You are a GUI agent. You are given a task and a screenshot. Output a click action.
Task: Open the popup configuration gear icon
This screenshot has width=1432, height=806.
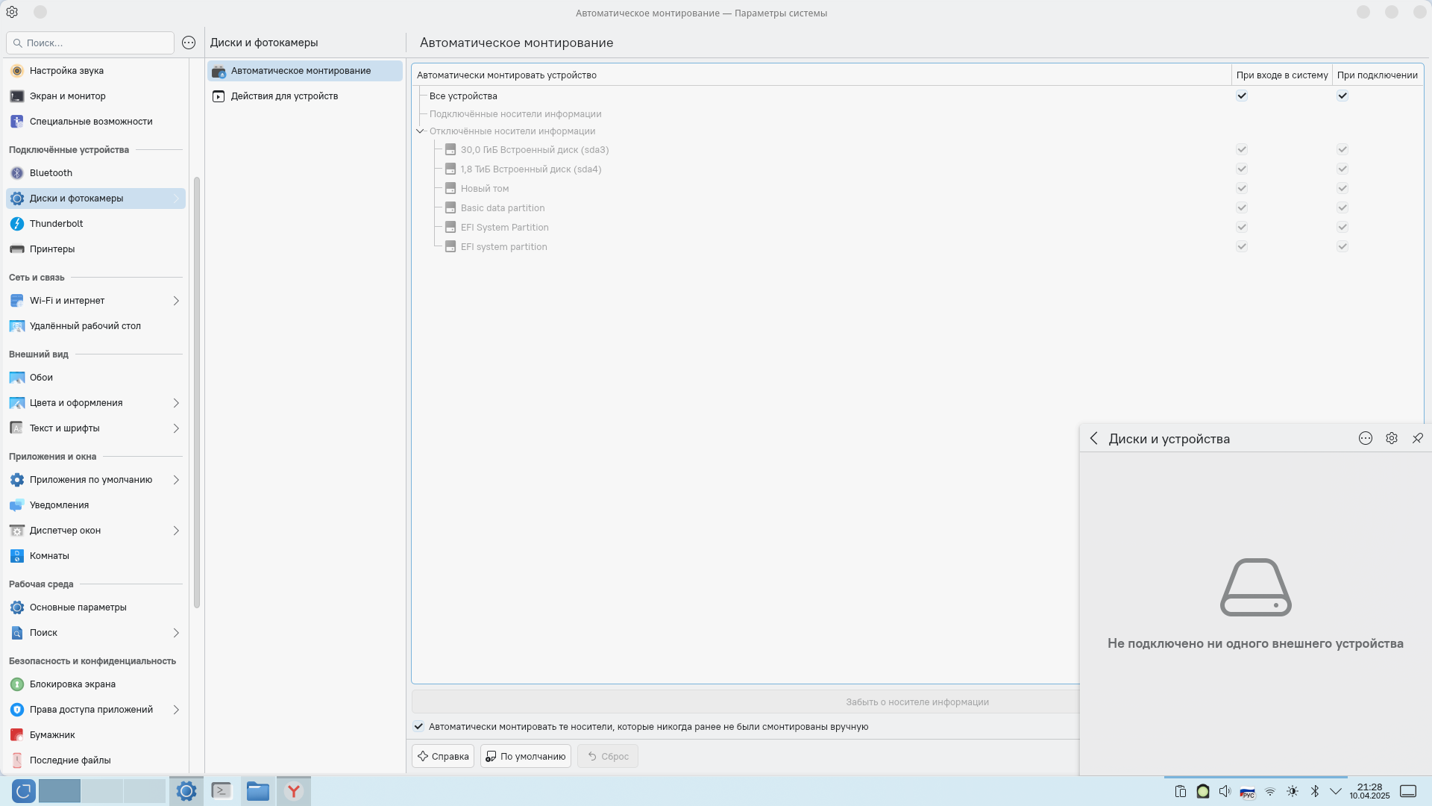(1391, 439)
